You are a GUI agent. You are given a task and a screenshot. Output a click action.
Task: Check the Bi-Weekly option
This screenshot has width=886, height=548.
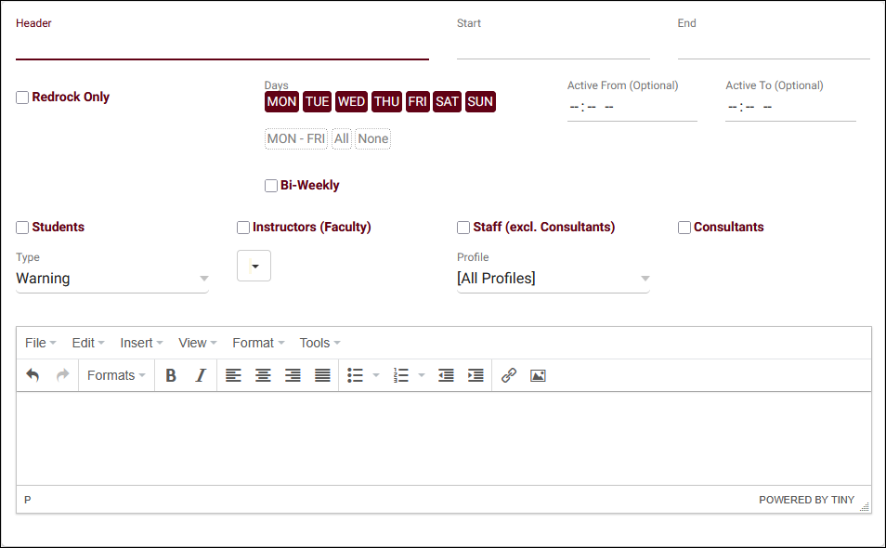(271, 186)
